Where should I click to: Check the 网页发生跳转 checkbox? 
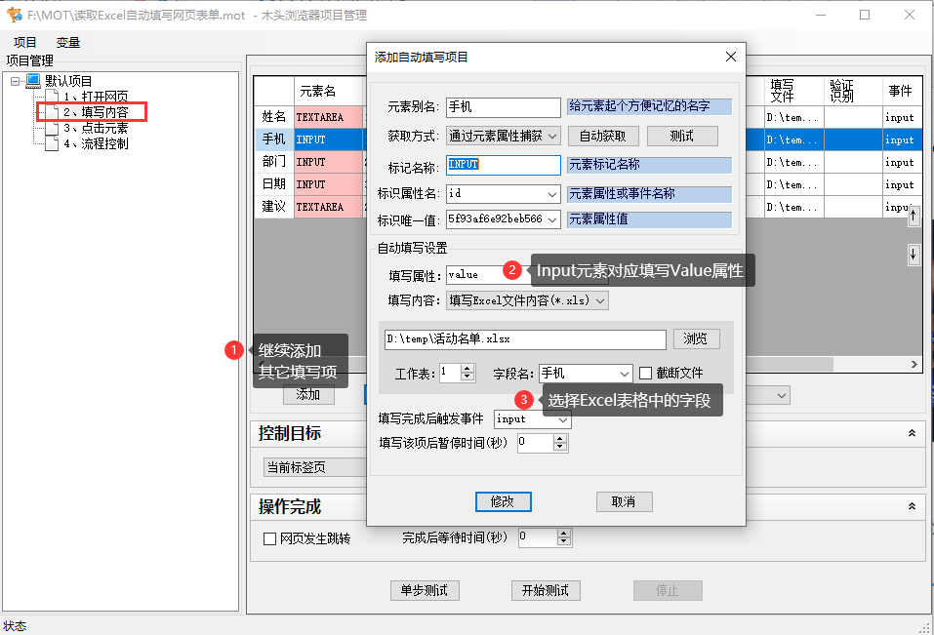pyautogui.click(x=269, y=536)
